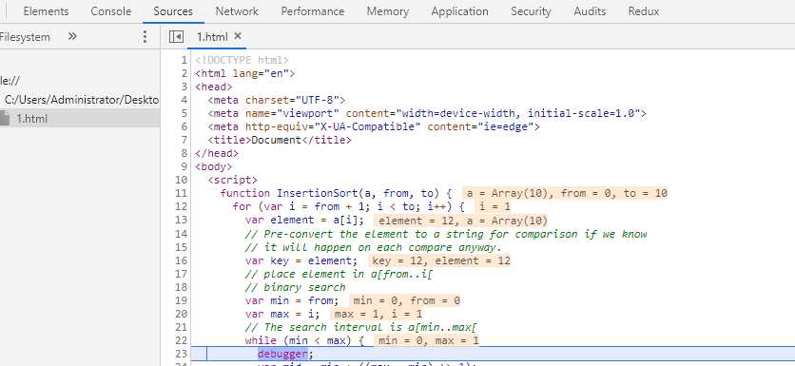Click the '<meta charset="UTF-8">' line

(x=276, y=100)
